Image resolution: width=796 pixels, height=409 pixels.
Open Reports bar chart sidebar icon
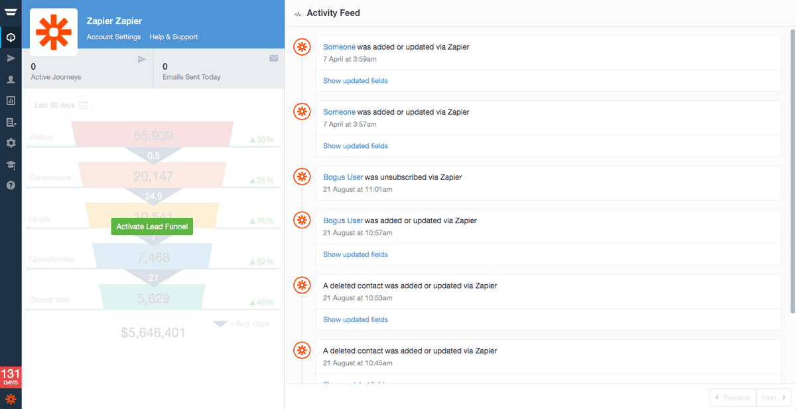pyautogui.click(x=11, y=101)
